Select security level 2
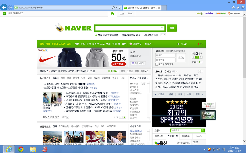Image resolution: width=246 pixels, height=153 pixels. 197,57
